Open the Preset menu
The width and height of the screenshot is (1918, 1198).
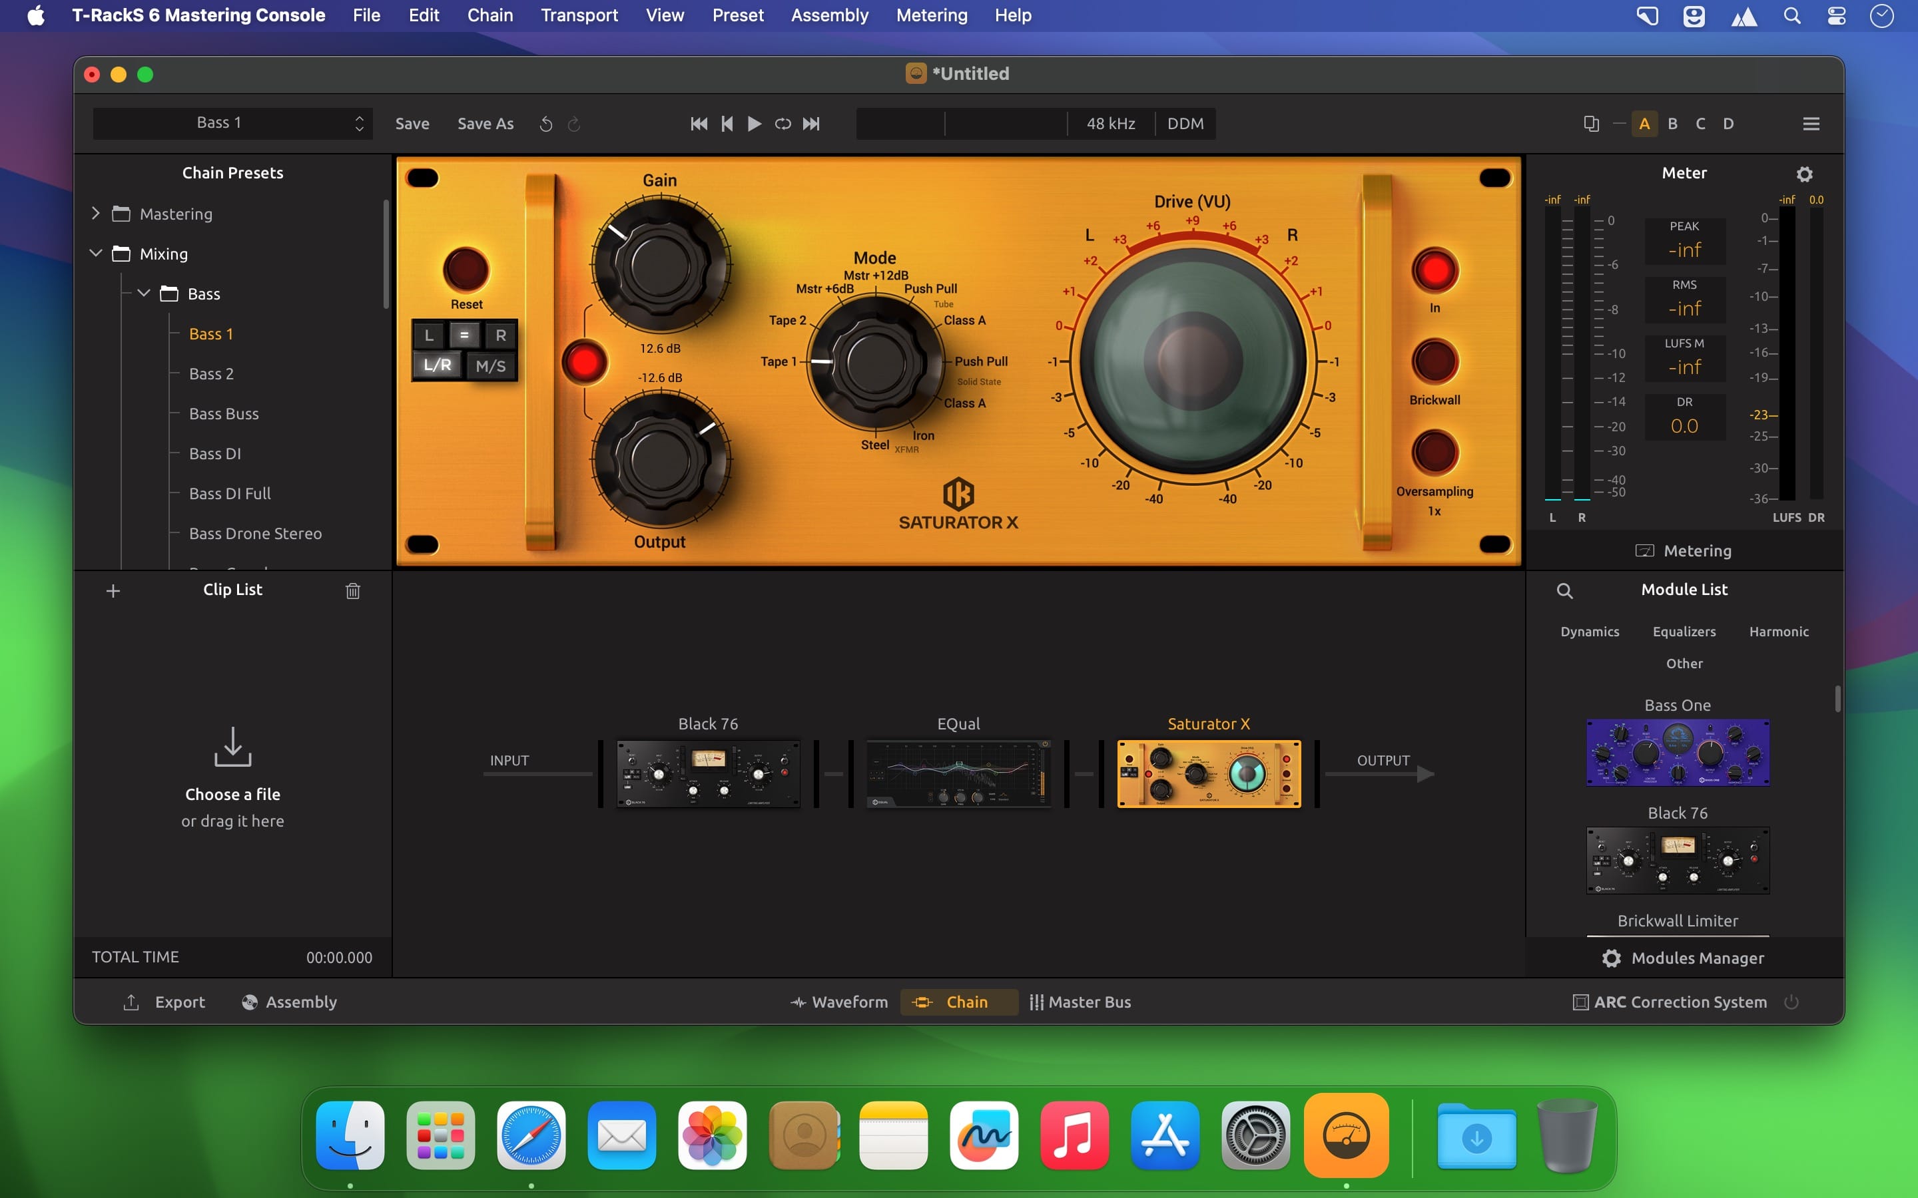737,15
